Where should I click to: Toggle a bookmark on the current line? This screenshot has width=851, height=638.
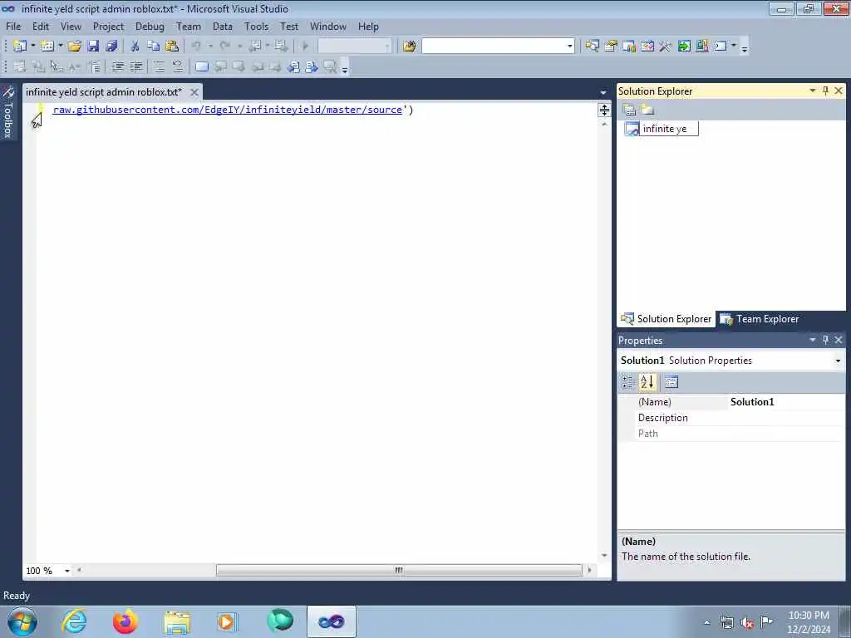coord(201,66)
